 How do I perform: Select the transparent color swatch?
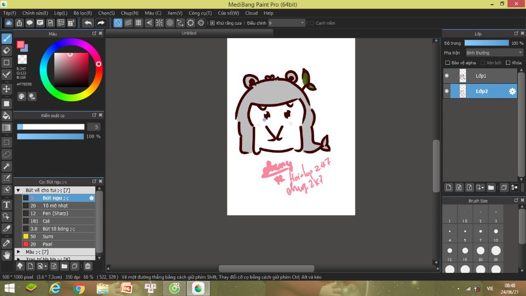[22, 60]
